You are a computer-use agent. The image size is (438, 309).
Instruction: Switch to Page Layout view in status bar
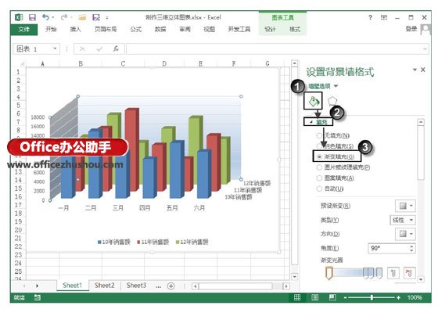pos(314,297)
